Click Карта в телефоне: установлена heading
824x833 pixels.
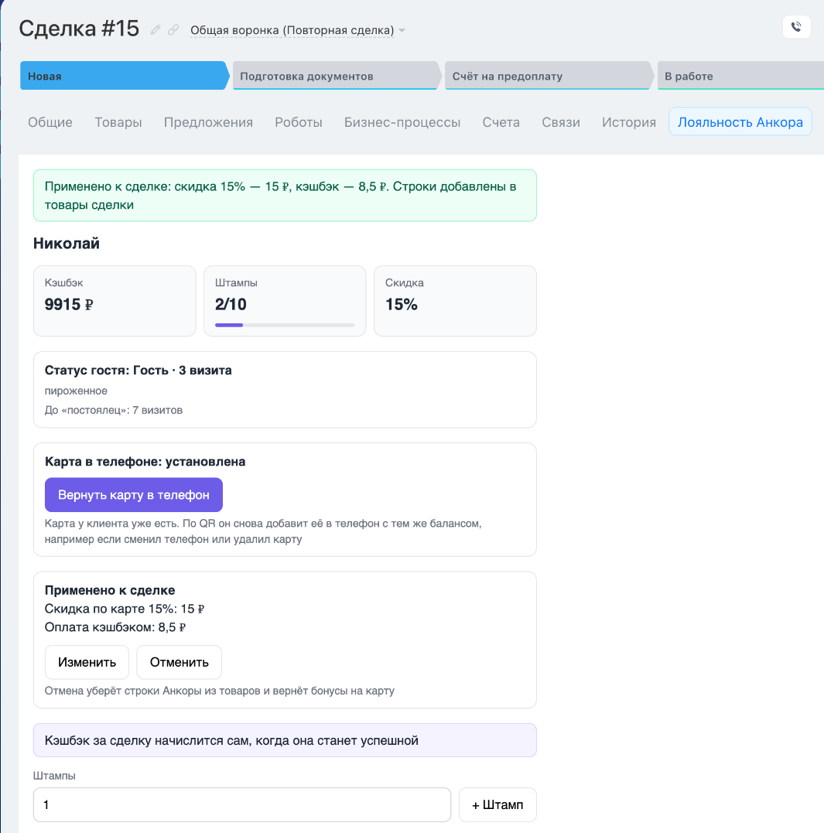[x=145, y=462]
